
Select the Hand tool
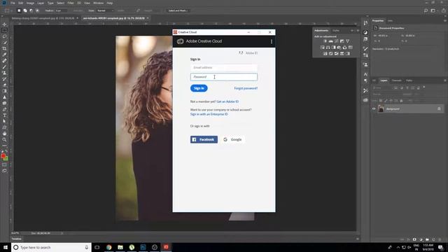click(4, 134)
